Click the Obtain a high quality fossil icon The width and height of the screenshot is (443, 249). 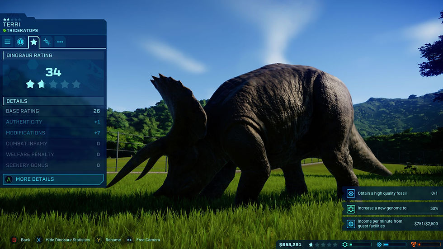point(351,193)
